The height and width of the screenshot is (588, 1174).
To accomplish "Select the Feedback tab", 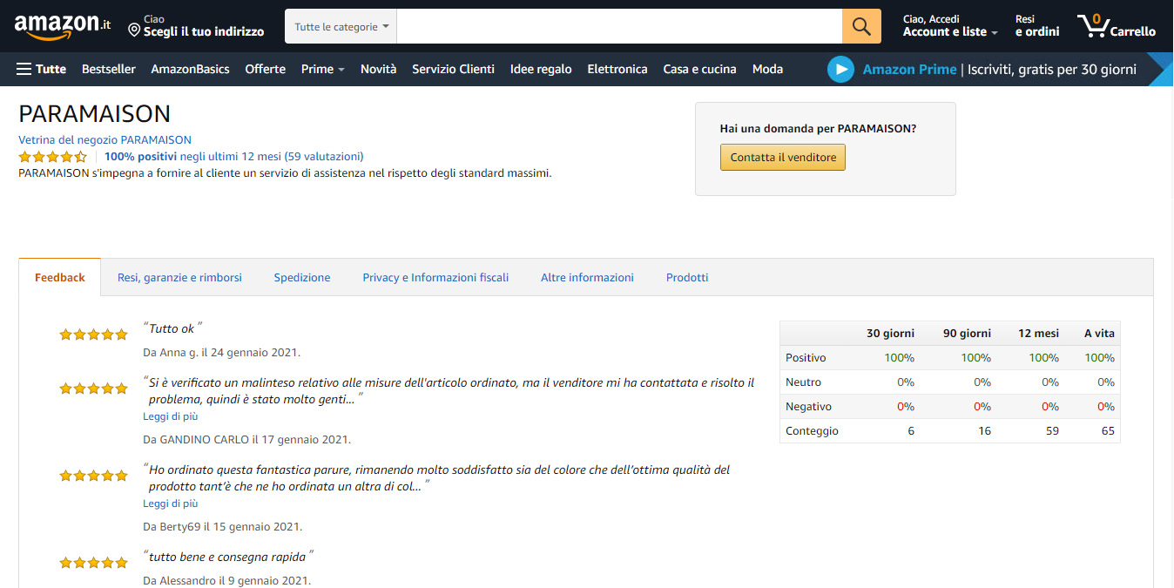I will [60, 277].
